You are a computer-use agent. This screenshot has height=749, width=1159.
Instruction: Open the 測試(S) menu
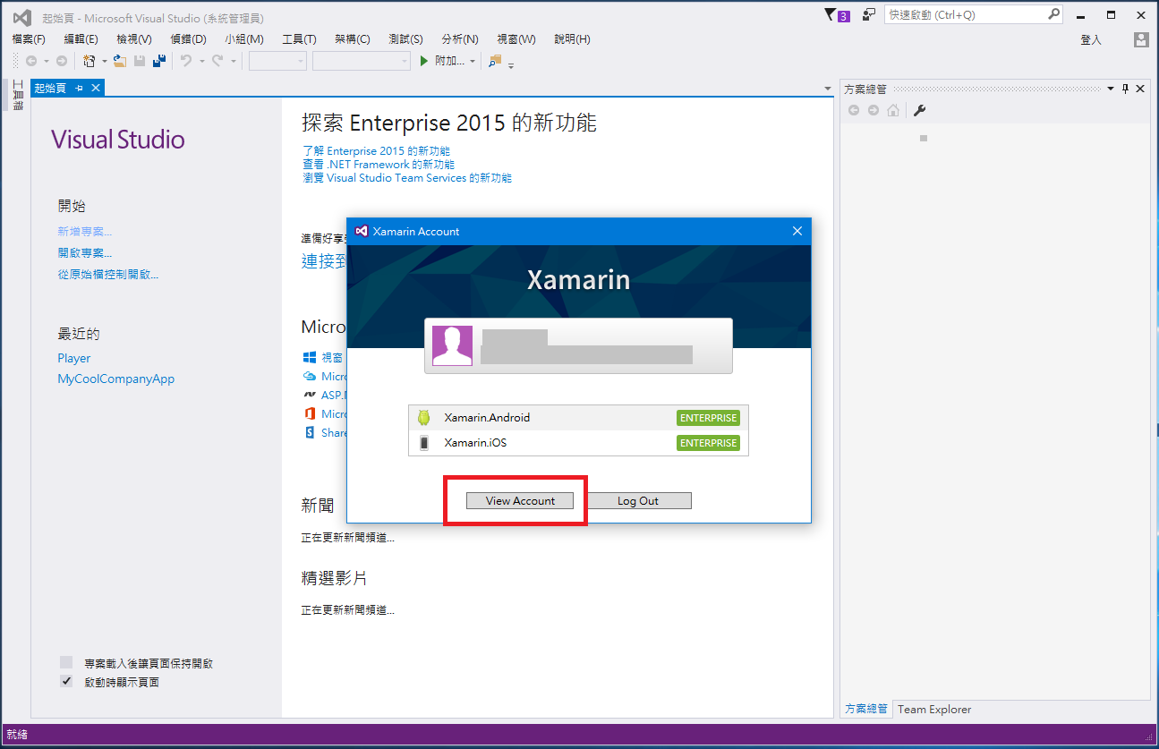click(x=405, y=39)
